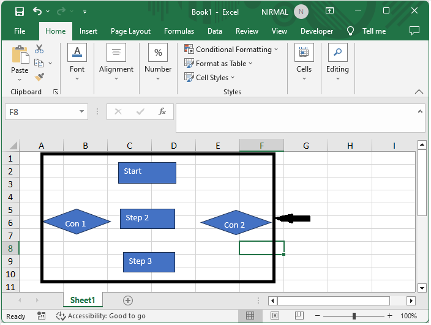Click horizontal scrollbar left arrow
This screenshot has height=325, width=431.
(272, 301)
